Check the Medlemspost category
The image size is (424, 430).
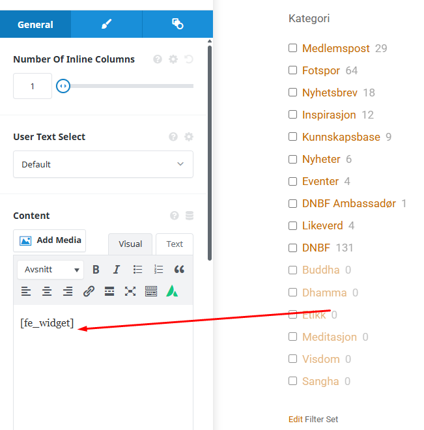[x=292, y=48]
